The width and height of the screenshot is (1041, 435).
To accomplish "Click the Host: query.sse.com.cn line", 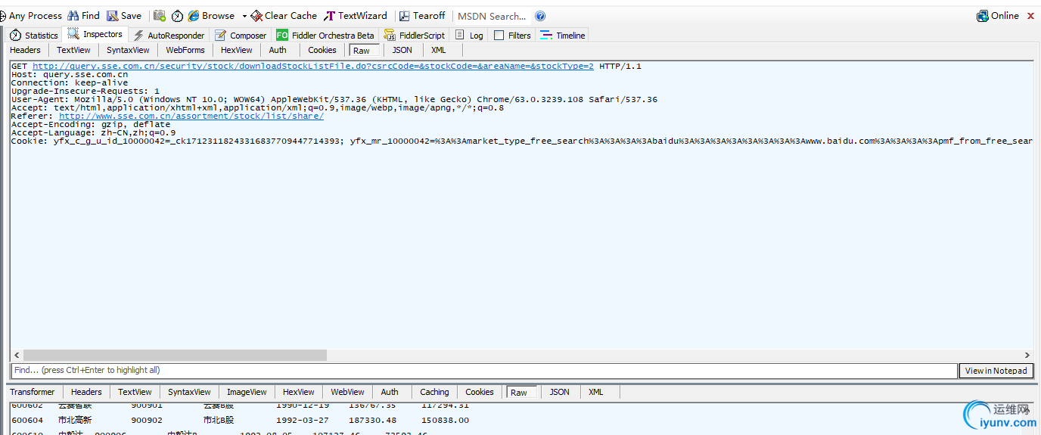I will pos(70,75).
